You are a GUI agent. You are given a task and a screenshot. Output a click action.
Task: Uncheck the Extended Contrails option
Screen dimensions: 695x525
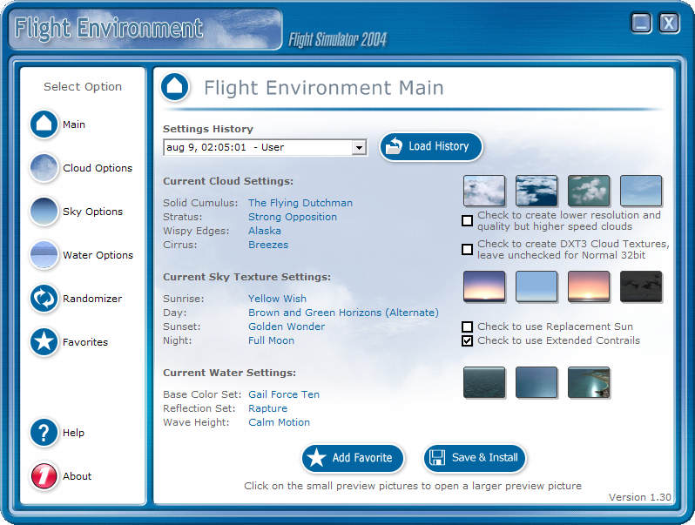[x=468, y=341]
